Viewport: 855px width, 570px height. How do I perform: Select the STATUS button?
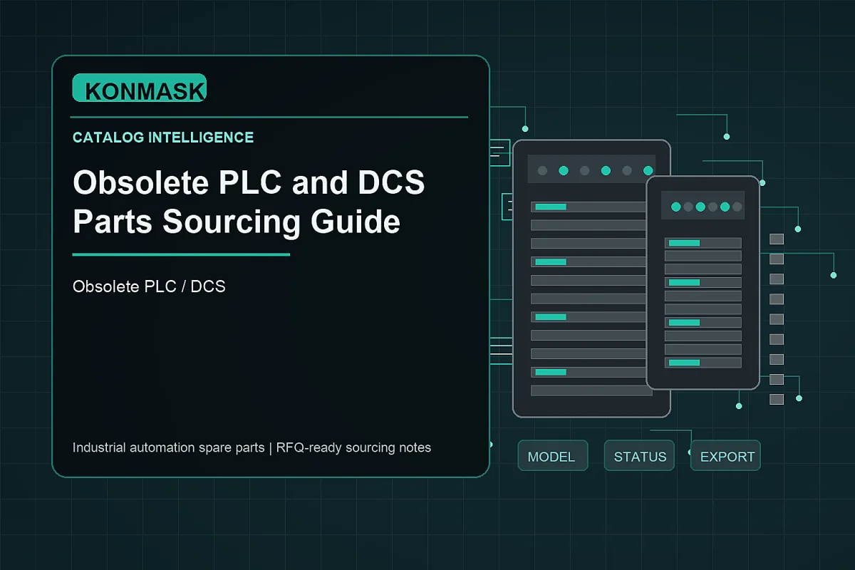(639, 456)
